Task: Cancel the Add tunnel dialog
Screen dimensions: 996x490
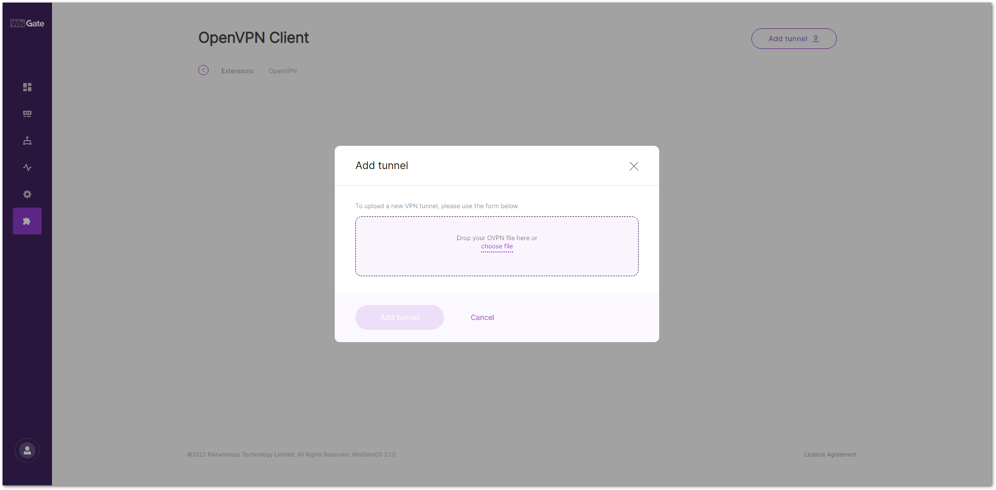Action: (x=482, y=317)
